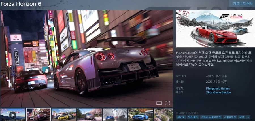Select the cherry blossom silver car thumbnail

coord(89,114)
